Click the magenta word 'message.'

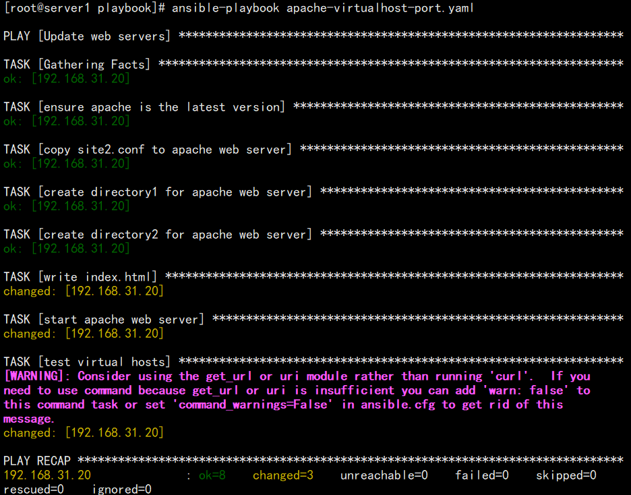(x=28, y=419)
